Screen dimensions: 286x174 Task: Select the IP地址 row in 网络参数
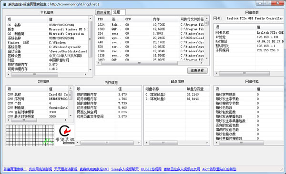[249, 37]
